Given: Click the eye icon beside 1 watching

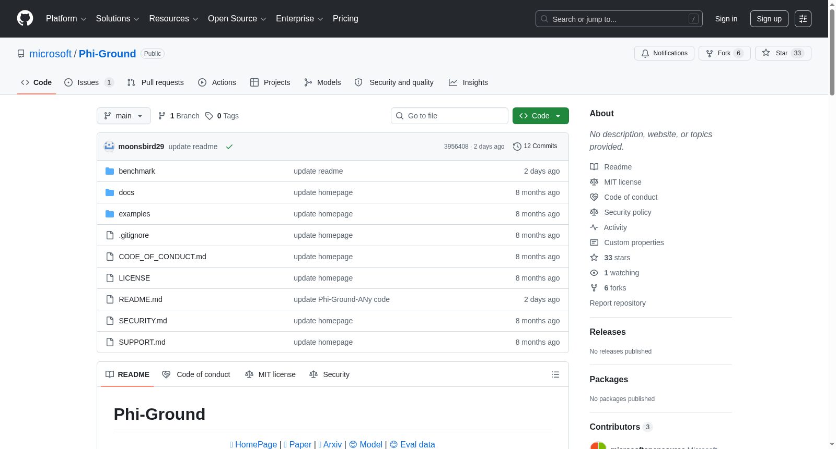Looking at the screenshot, I should coord(594,273).
